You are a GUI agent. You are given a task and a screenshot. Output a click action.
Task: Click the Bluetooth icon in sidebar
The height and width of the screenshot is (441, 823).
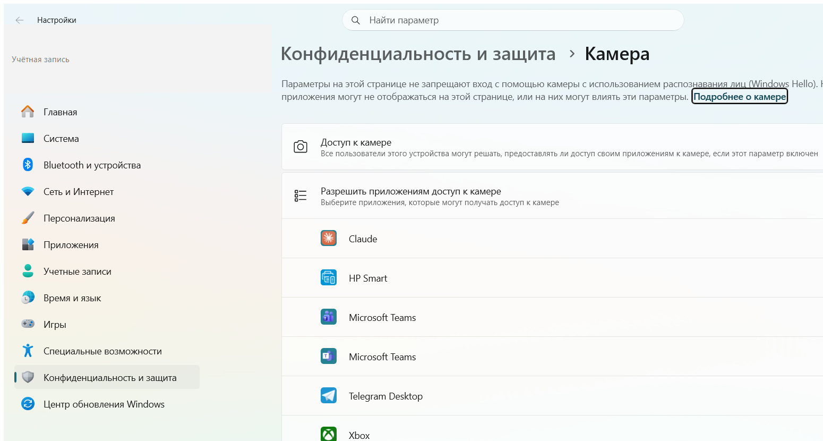coord(28,165)
